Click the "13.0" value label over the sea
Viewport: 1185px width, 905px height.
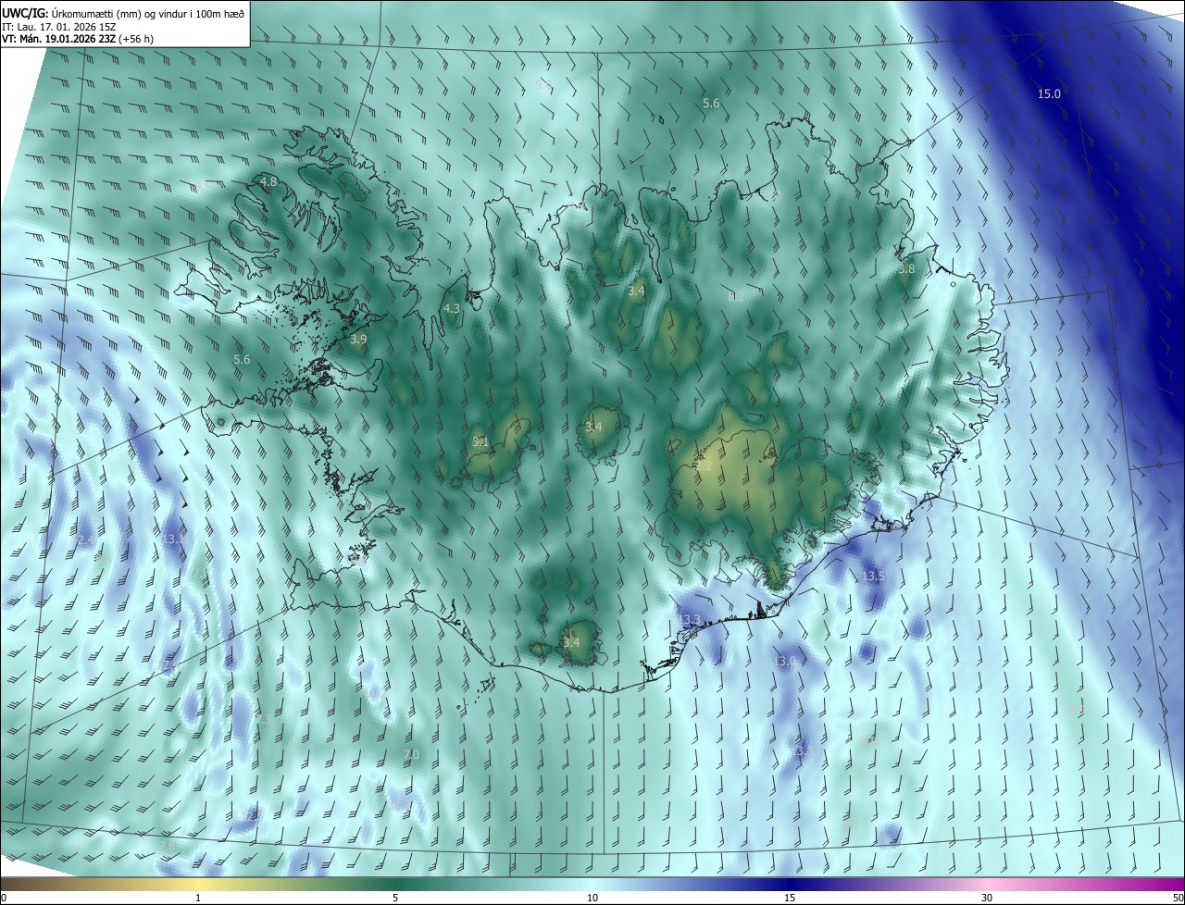pos(785,661)
